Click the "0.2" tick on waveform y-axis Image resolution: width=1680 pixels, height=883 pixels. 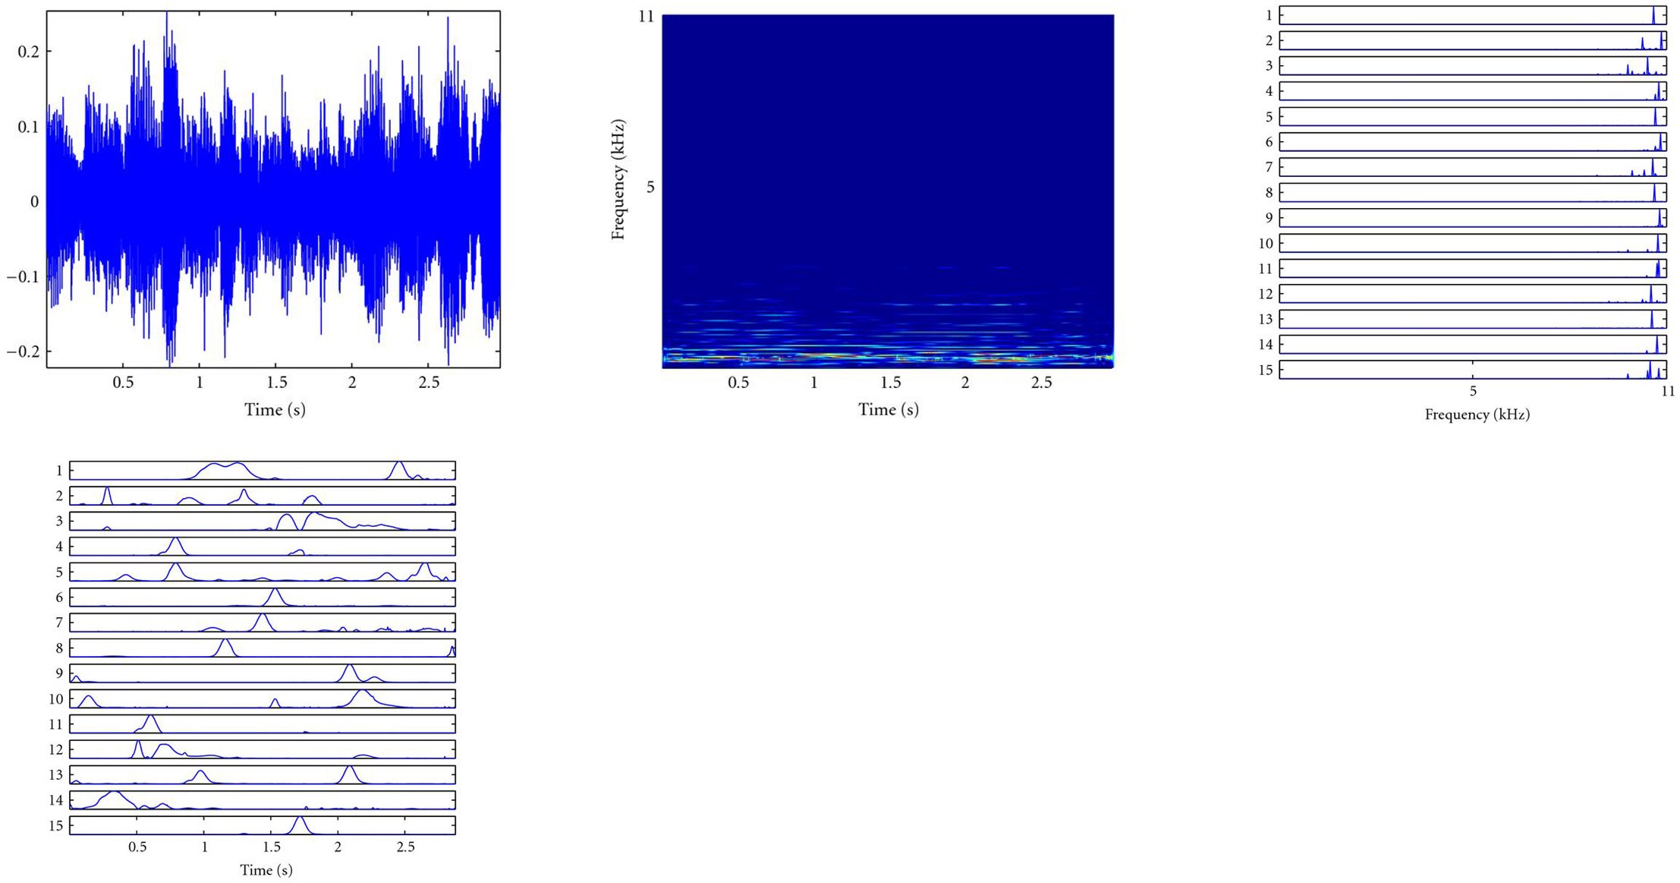(29, 52)
